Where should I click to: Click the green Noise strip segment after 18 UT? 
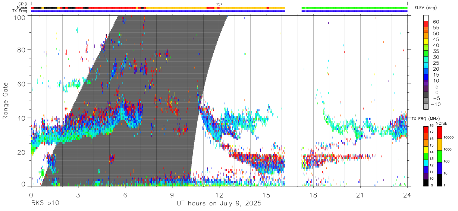tap(357, 7)
